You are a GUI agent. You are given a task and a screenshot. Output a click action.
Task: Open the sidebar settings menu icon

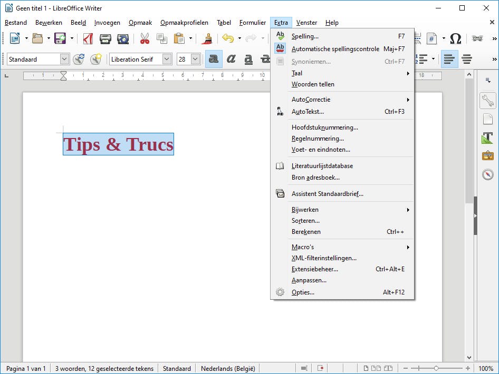488,80
